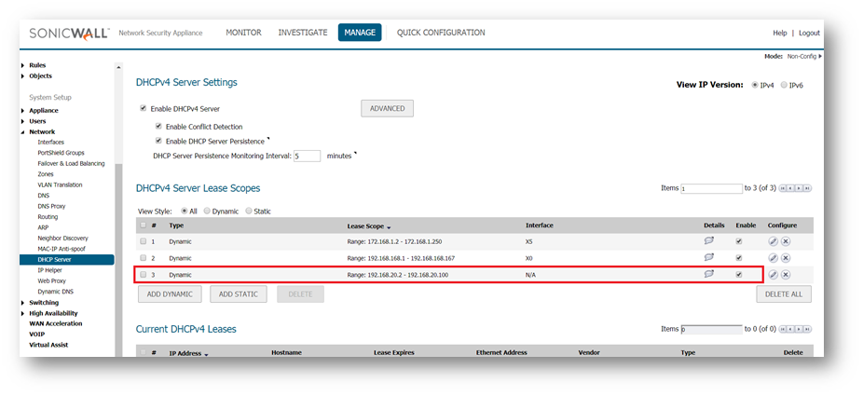Select the IPv4 view radio button

pyautogui.click(x=755, y=85)
